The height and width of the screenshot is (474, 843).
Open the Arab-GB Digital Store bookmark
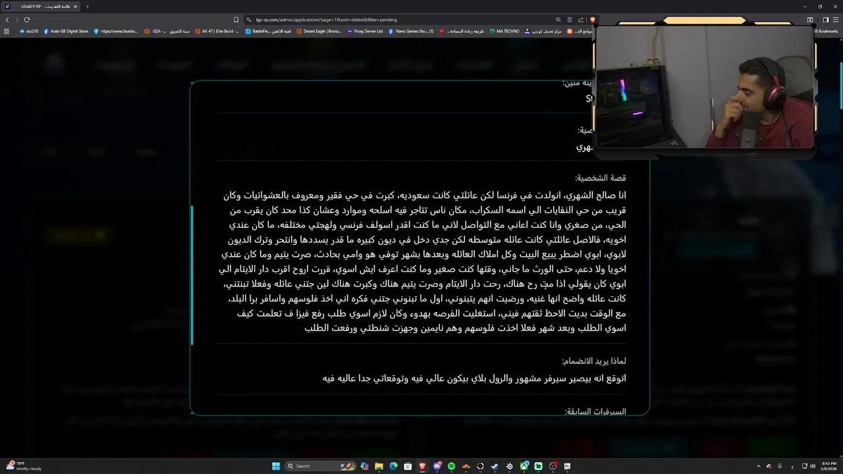(66, 31)
